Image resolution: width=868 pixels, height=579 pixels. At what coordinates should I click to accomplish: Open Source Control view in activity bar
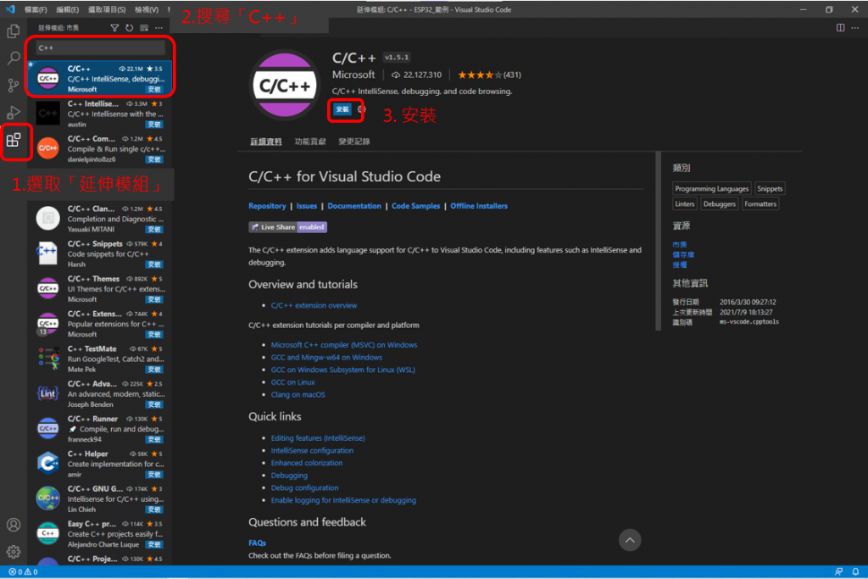coord(14,85)
